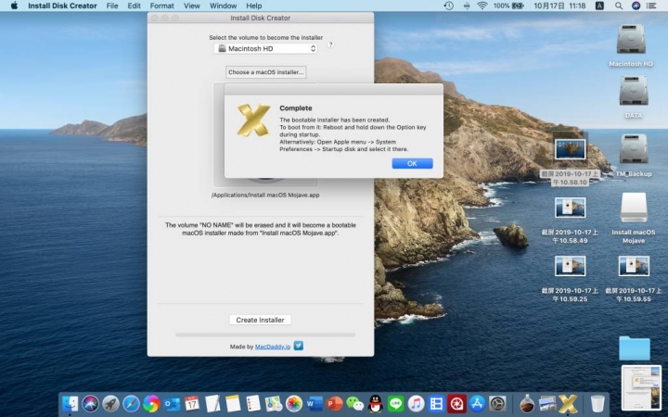
Task: Open Notification Center list icon
Action: click(651, 6)
